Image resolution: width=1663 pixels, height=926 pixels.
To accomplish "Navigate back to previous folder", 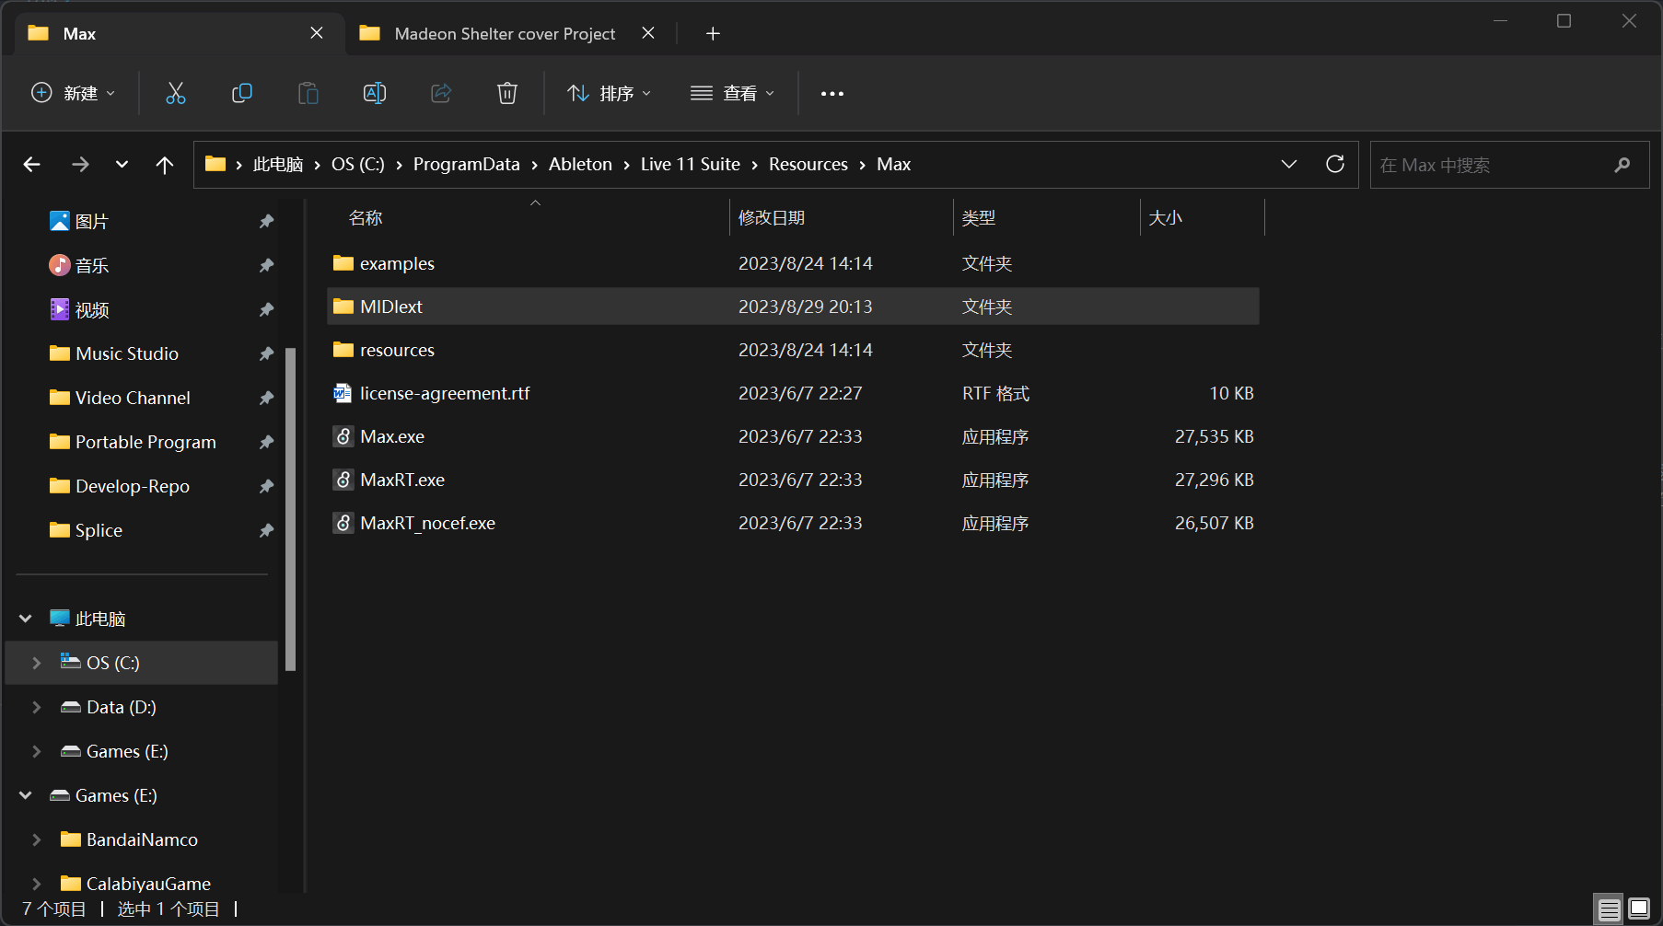I will click(32, 165).
